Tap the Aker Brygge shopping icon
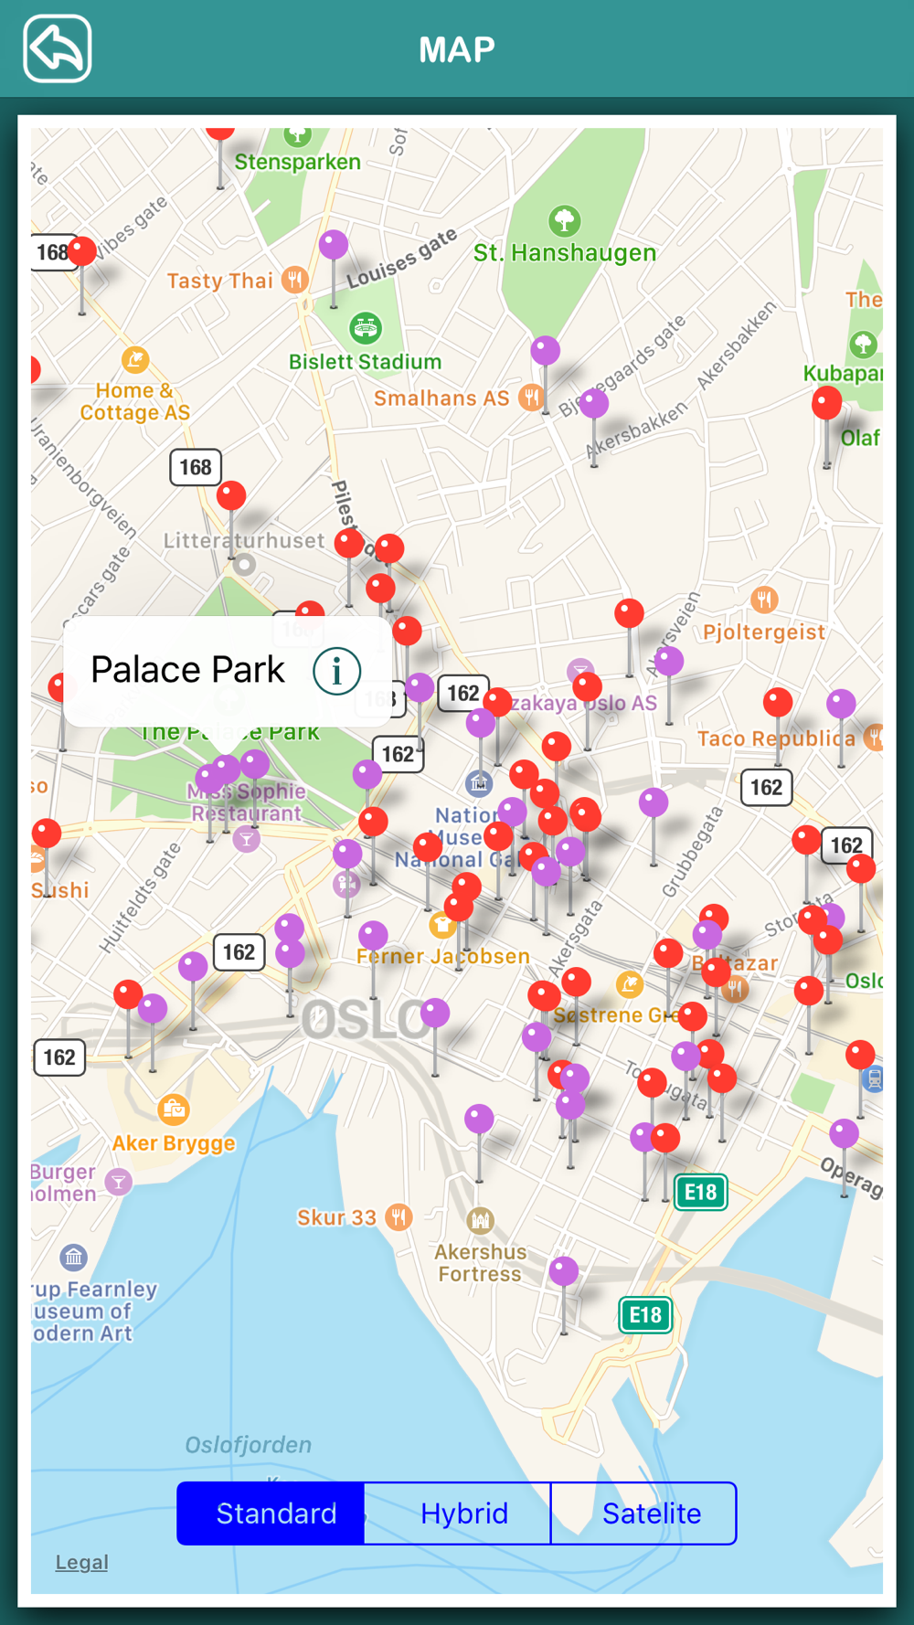Image resolution: width=914 pixels, height=1625 pixels. pos(174,1110)
